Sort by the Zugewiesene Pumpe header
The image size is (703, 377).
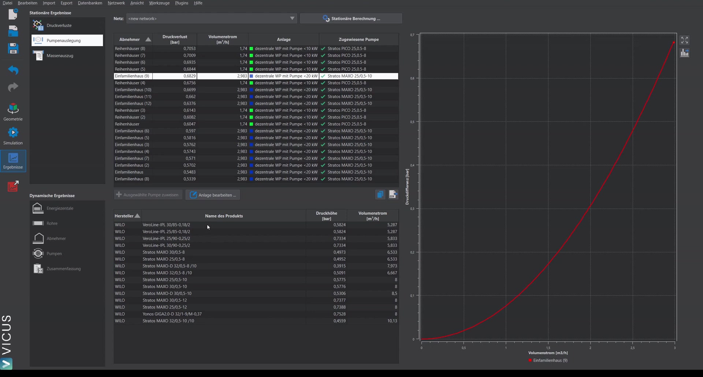pos(359,39)
